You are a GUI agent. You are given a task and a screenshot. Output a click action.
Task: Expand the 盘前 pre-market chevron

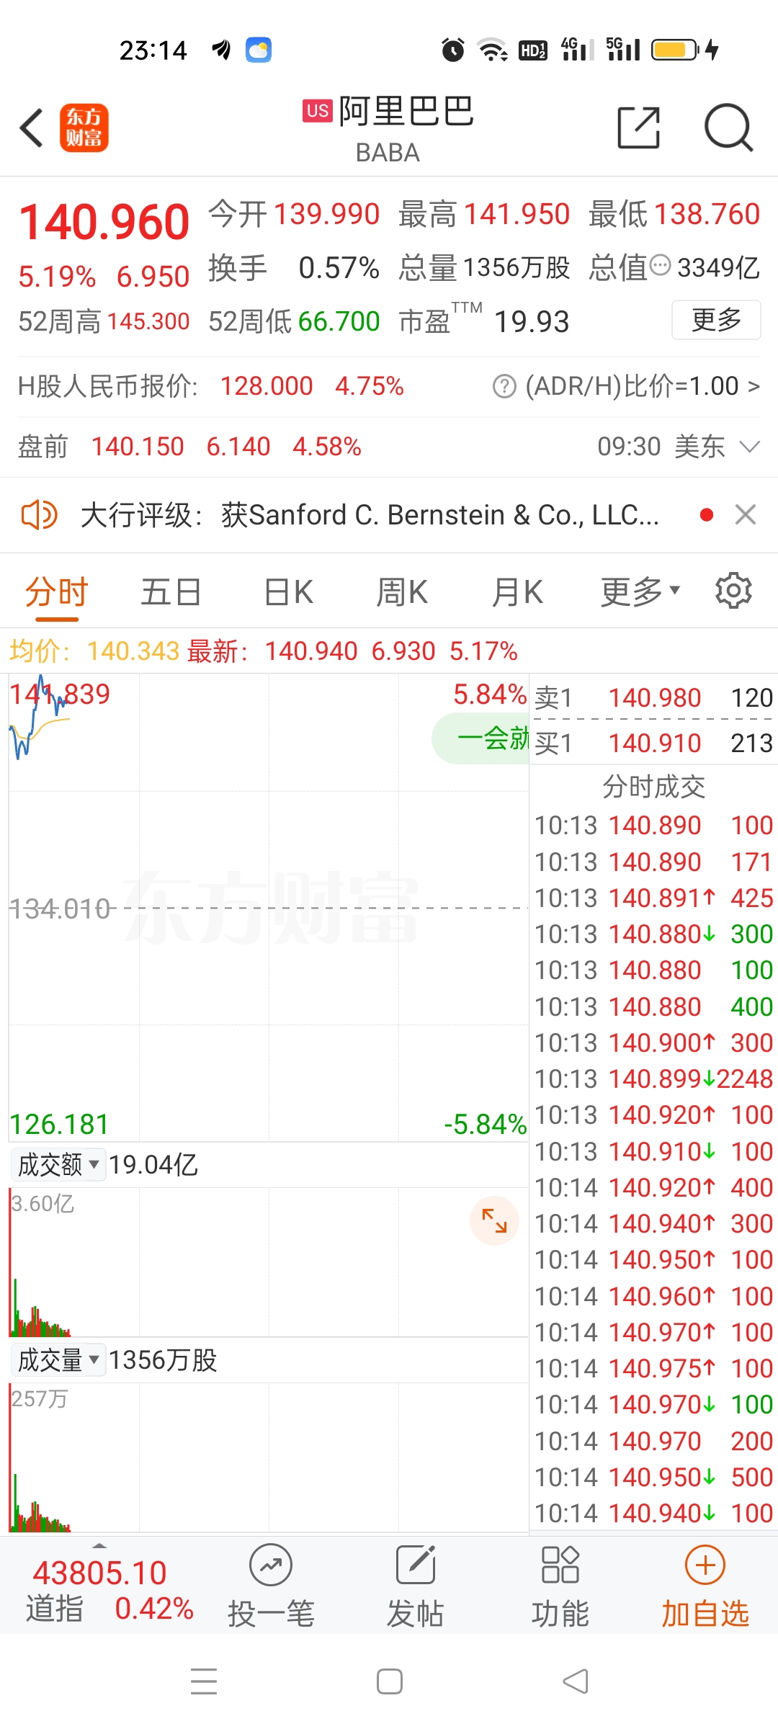[750, 447]
